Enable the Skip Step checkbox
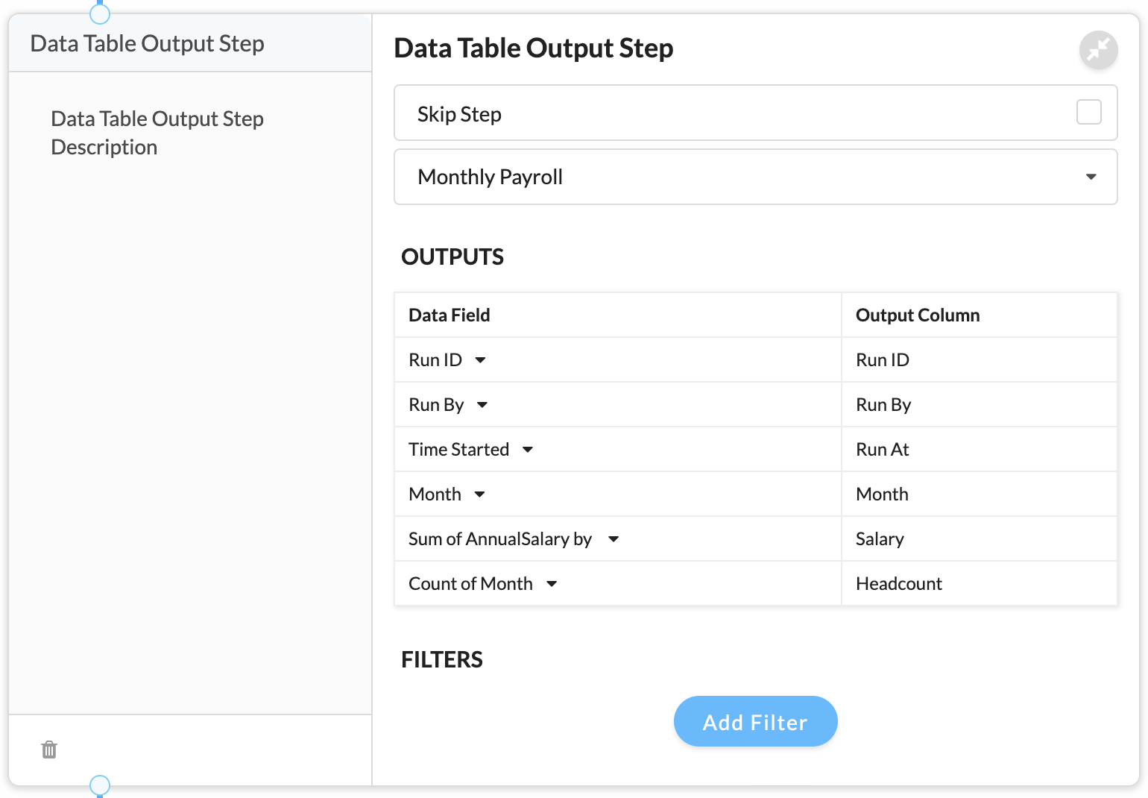The height and width of the screenshot is (798, 1148). click(1088, 113)
